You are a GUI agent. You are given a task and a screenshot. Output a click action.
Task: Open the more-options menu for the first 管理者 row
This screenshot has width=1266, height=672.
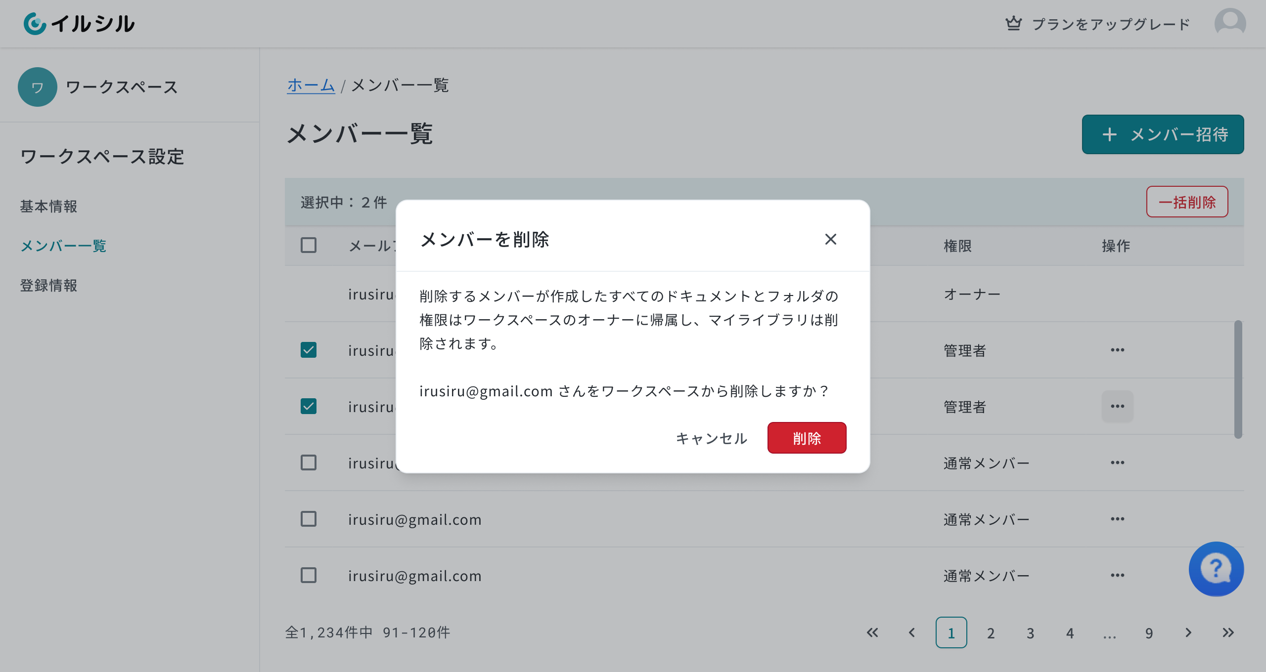(x=1118, y=350)
